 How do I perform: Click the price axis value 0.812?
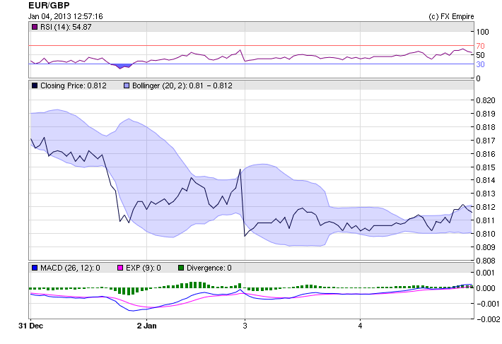[x=486, y=207]
